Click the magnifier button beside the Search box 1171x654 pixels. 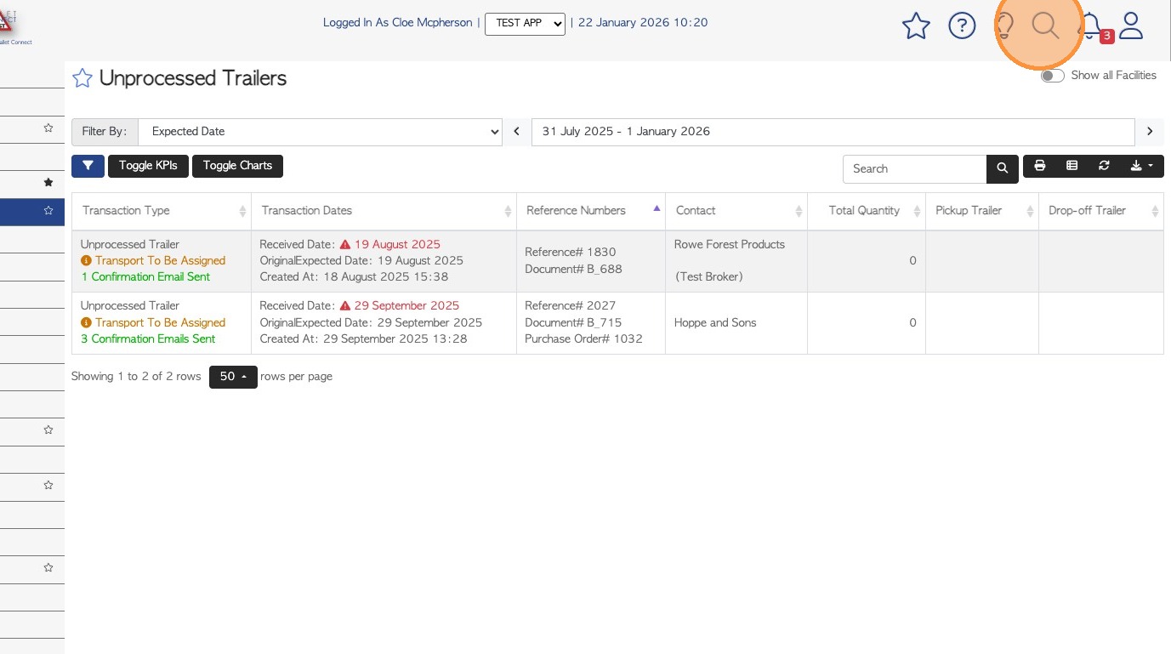1003,168
